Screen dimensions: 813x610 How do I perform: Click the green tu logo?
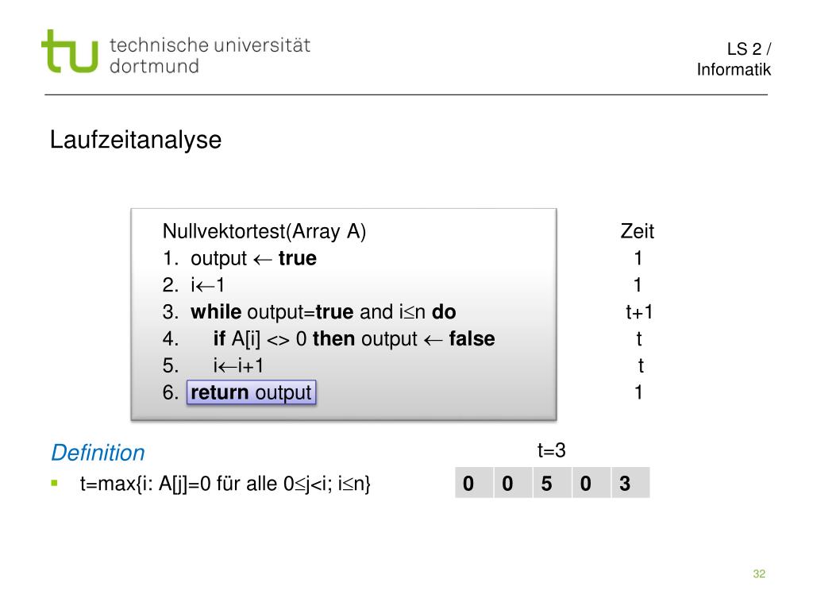[x=70, y=51]
